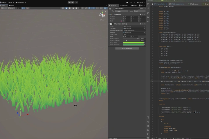The width and height of the screenshot is (209, 139).
Task: Open the GPUGrass.cs editor tab
Action: coord(193,4)
